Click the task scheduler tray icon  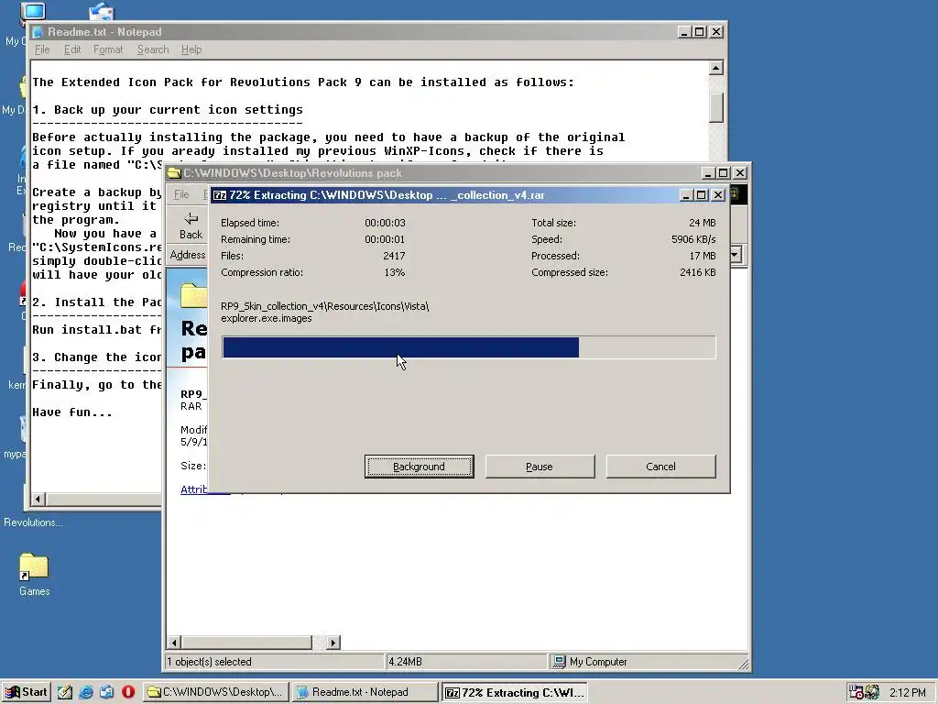[856, 692]
